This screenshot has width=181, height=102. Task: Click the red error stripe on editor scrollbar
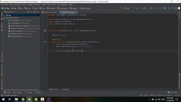(177, 52)
